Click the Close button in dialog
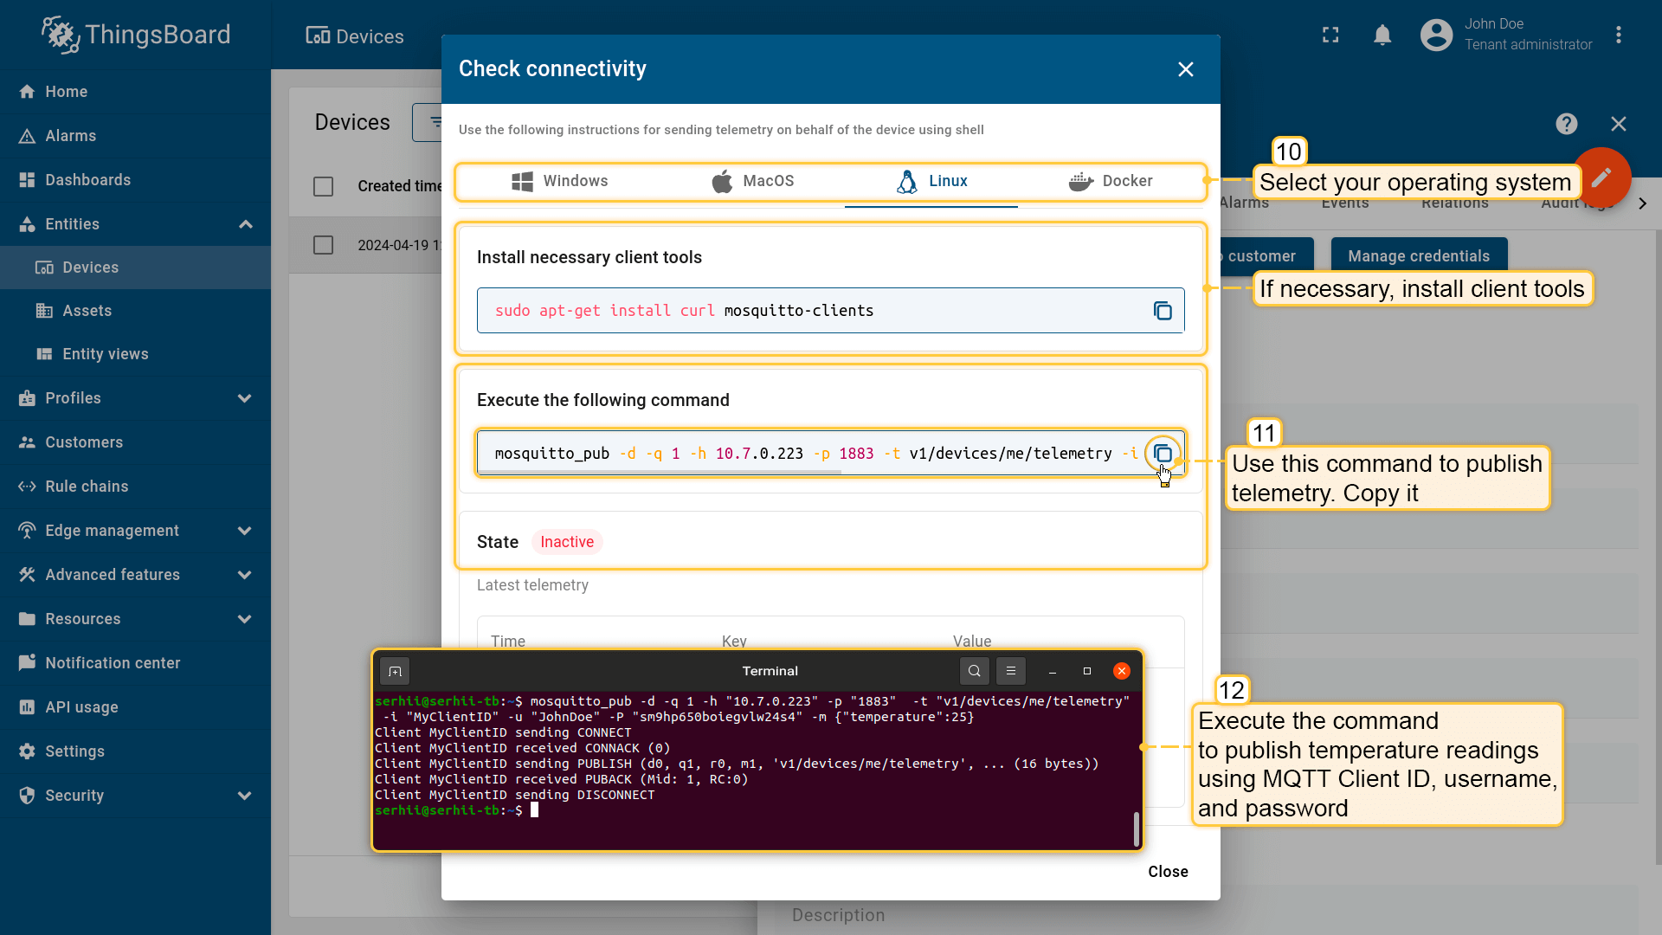1662x935 pixels. coord(1168,872)
